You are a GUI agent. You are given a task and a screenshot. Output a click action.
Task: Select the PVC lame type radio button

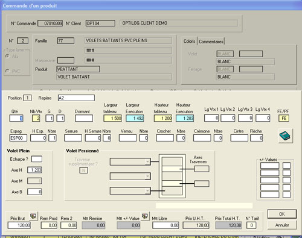tap(7, 71)
